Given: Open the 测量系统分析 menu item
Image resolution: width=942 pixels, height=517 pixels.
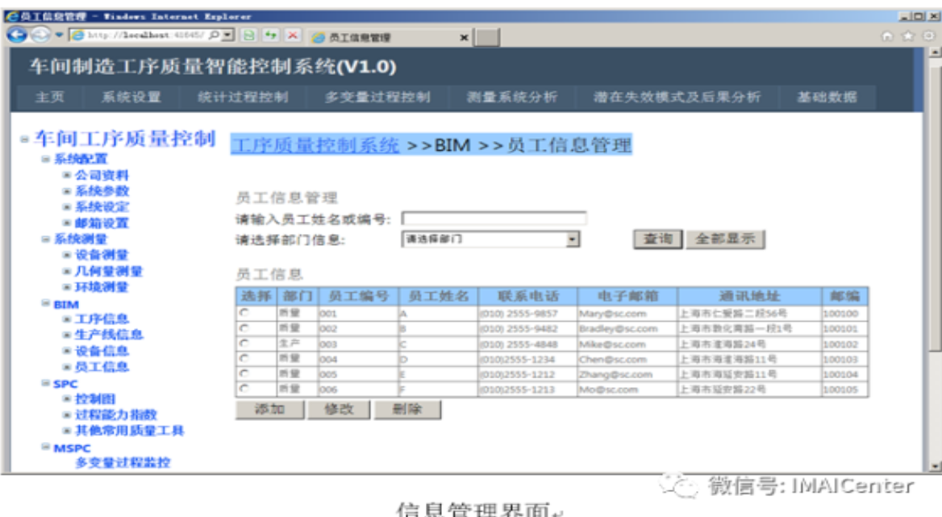Looking at the screenshot, I should pos(511,98).
